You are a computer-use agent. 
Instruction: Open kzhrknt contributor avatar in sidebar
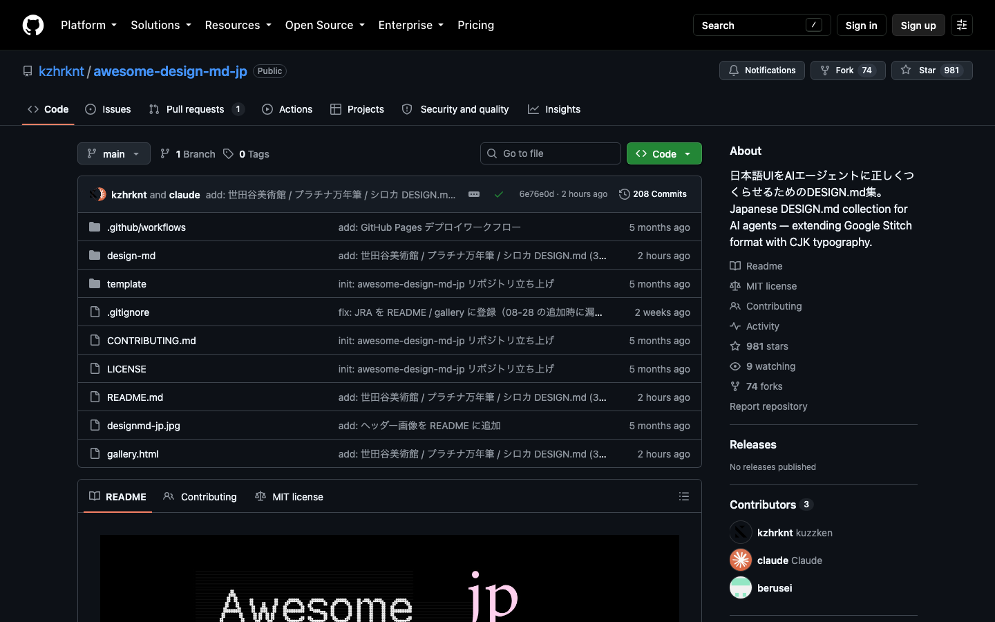[x=741, y=532]
